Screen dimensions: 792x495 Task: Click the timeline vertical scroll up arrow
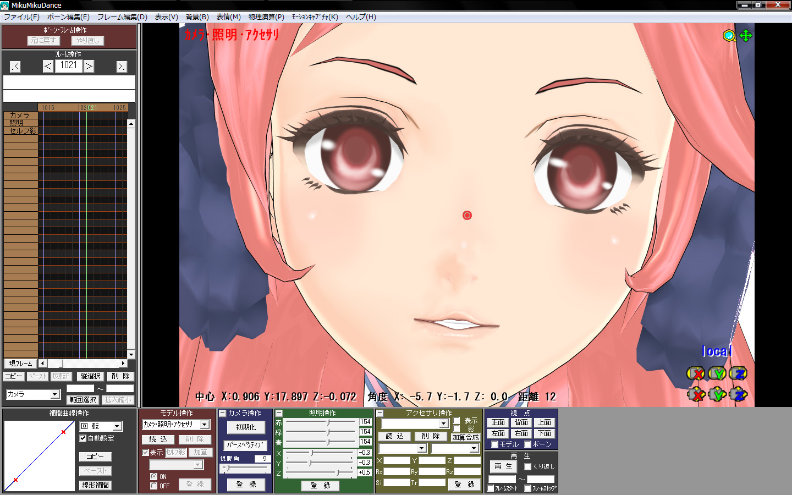(131, 124)
